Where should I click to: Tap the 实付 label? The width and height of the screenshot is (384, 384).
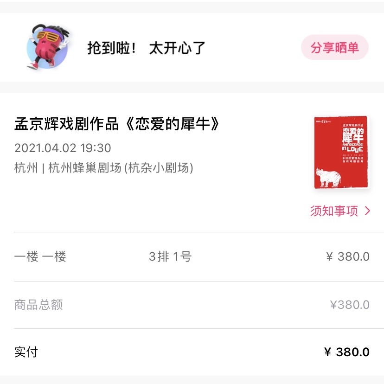click(26, 352)
